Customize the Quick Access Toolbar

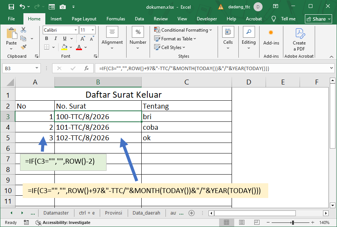click(74, 7)
